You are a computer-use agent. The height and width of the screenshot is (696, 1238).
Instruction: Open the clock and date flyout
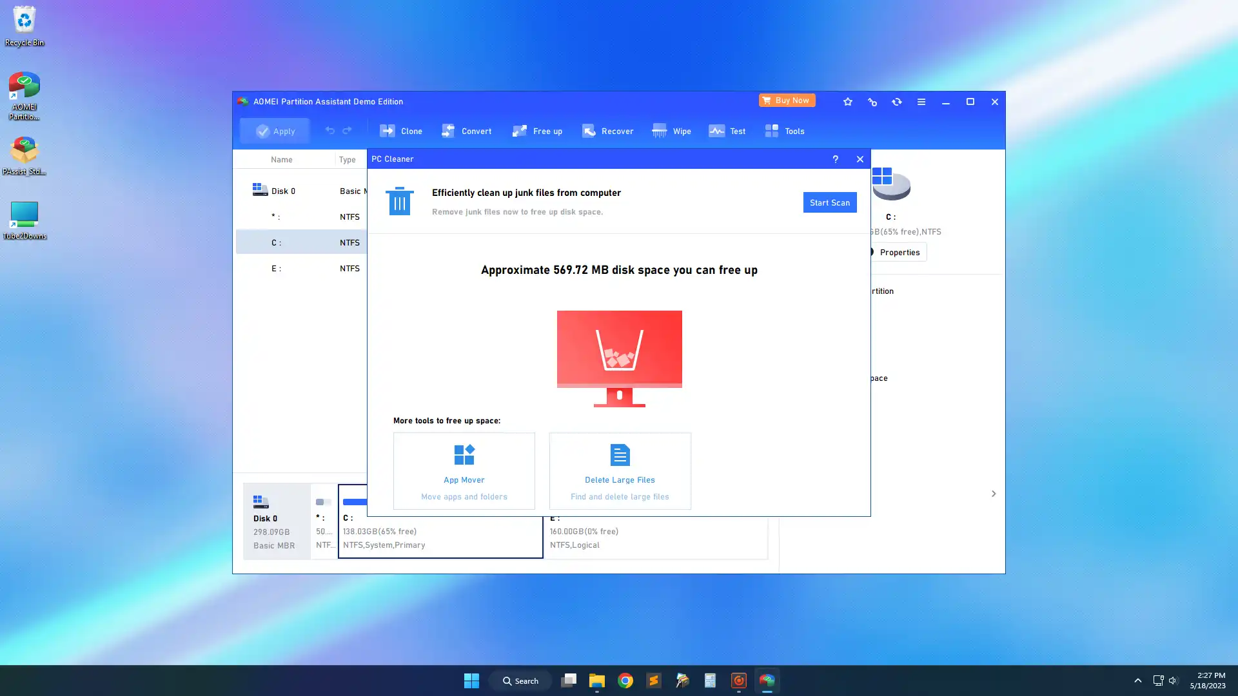click(1207, 681)
